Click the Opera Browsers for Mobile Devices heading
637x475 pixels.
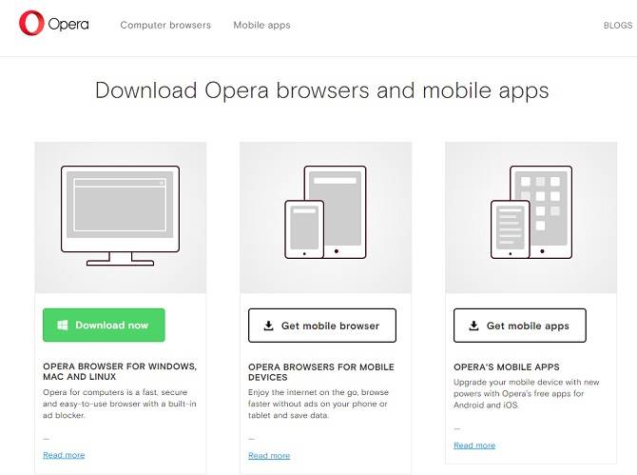point(321,371)
